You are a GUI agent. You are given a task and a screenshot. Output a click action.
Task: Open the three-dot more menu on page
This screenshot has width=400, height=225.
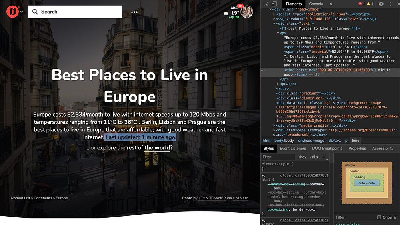(134, 12)
